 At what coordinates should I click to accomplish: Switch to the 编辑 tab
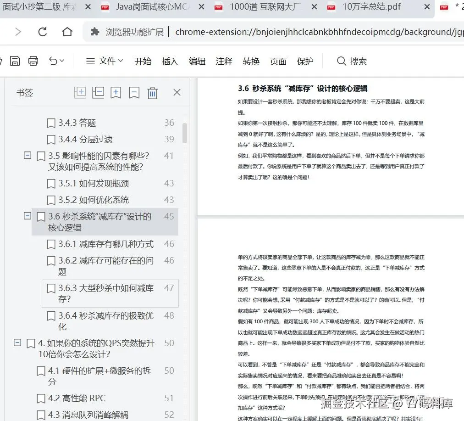(x=197, y=62)
